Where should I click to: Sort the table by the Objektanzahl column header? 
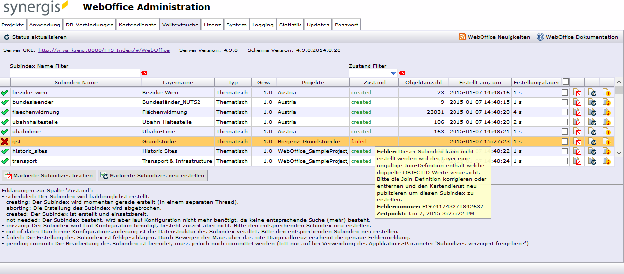pos(423,83)
